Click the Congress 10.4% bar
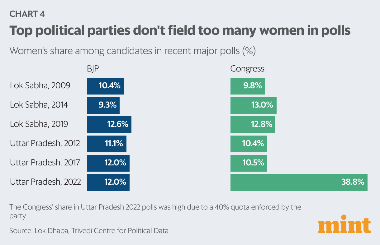This screenshot has width=380, height=245. point(249,144)
